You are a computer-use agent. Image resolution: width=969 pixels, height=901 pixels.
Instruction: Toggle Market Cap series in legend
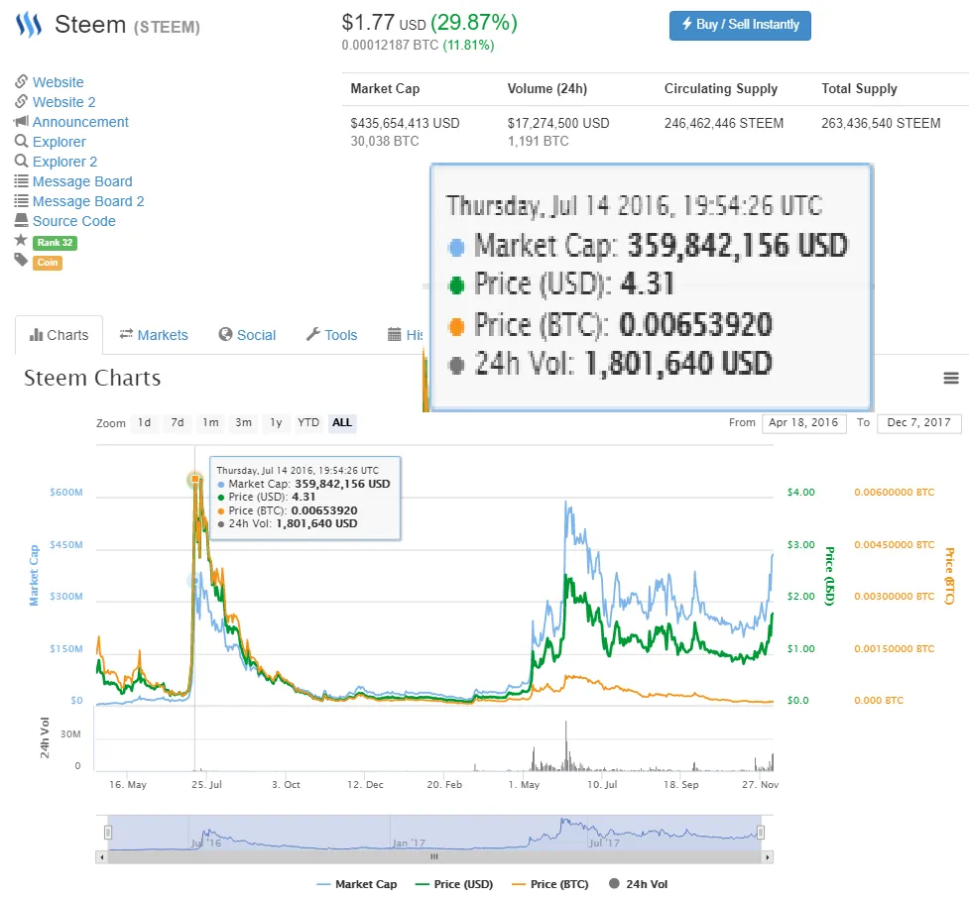(x=357, y=884)
